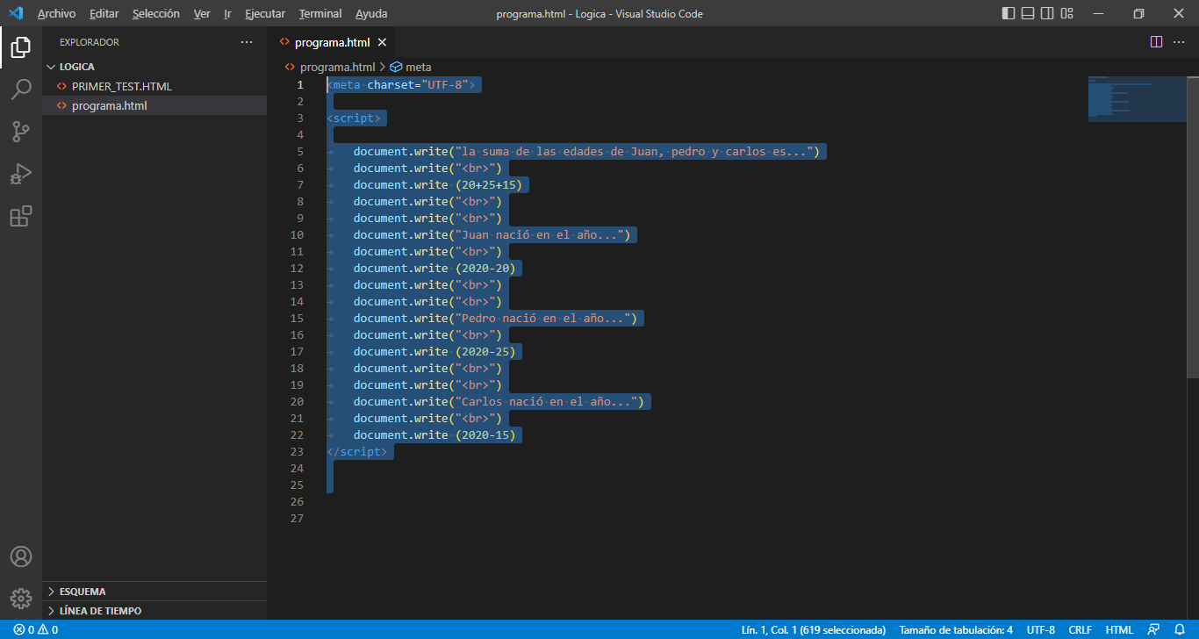
Task: Open the Ayuda menu
Action: point(371,13)
